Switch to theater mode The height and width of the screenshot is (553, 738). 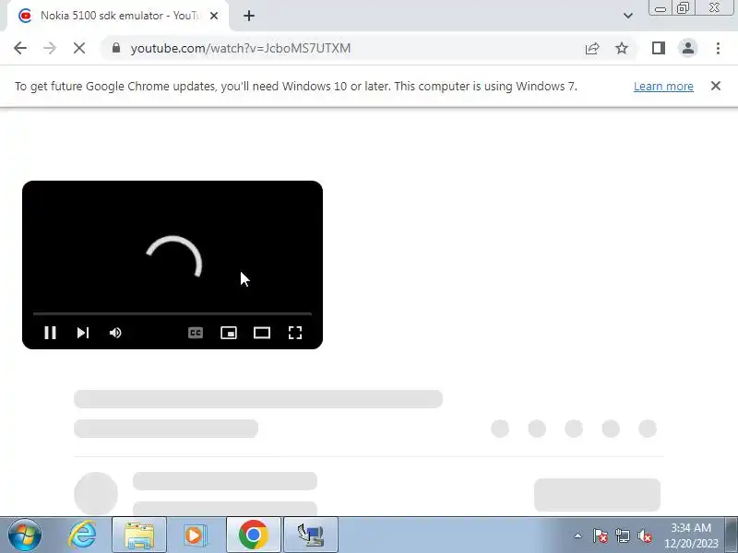pyautogui.click(x=262, y=333)
